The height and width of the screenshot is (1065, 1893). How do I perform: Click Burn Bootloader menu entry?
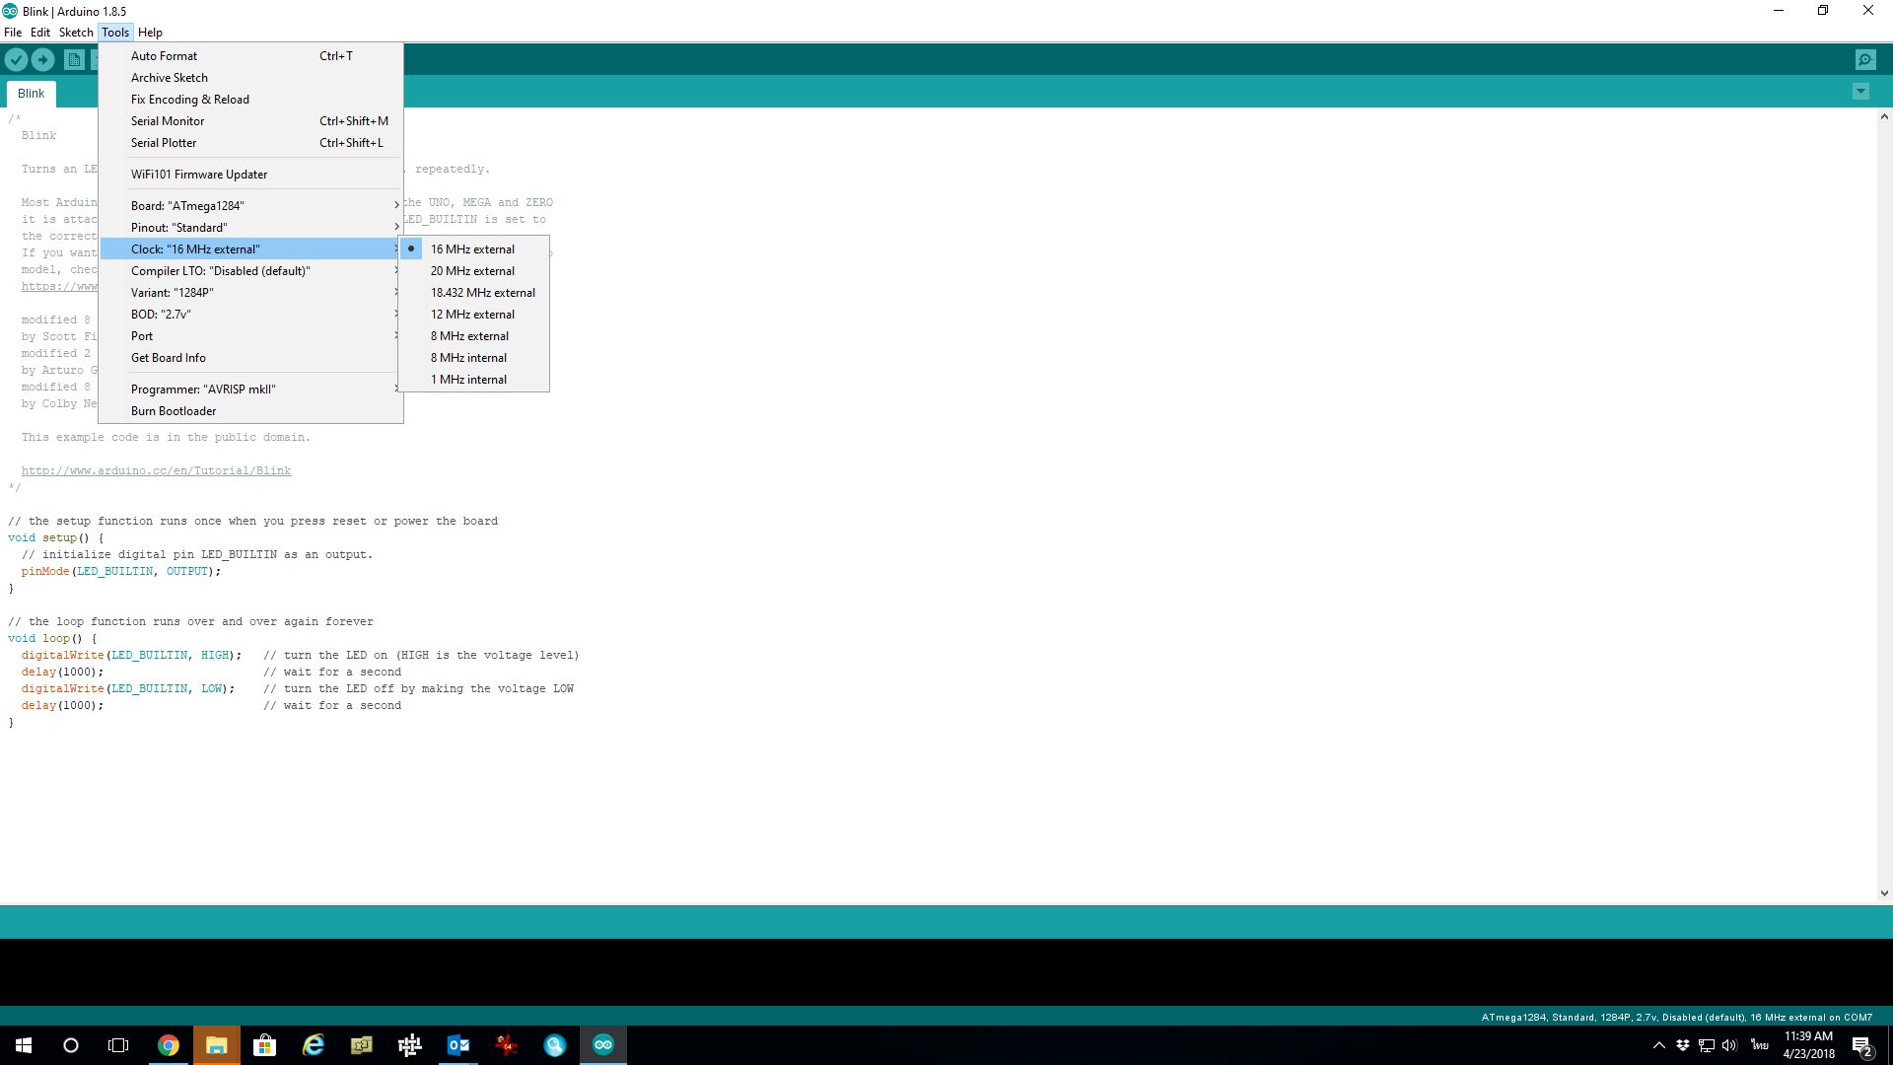coord(174,411)
